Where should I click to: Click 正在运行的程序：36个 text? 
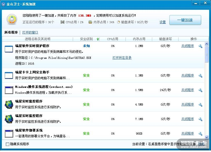click(38, 22)
